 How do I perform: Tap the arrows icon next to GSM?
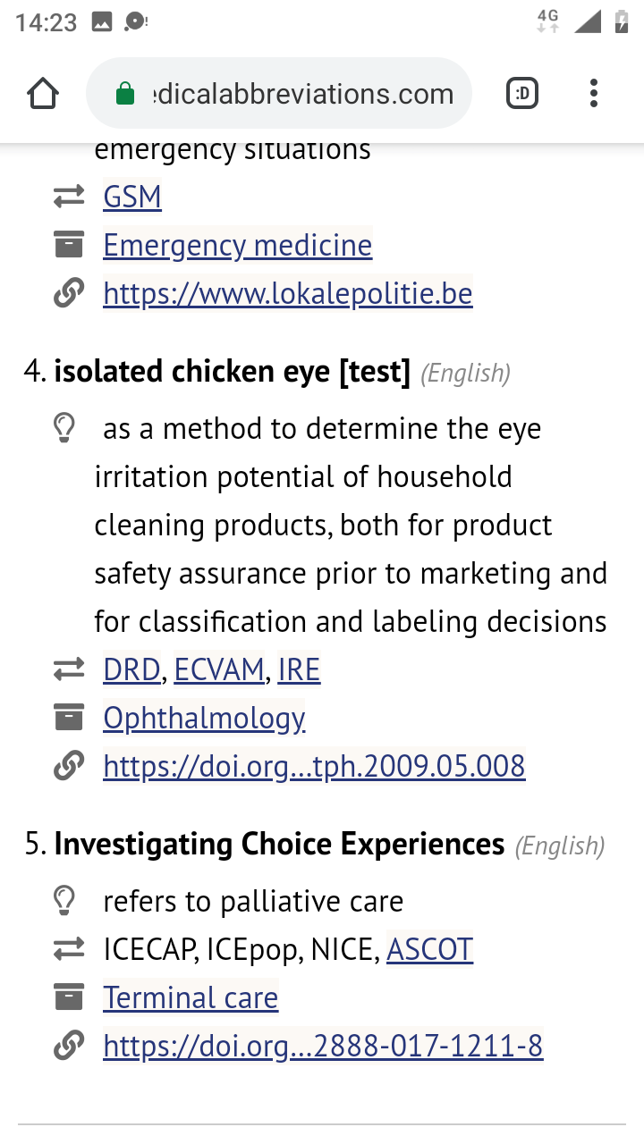point(69,197)
